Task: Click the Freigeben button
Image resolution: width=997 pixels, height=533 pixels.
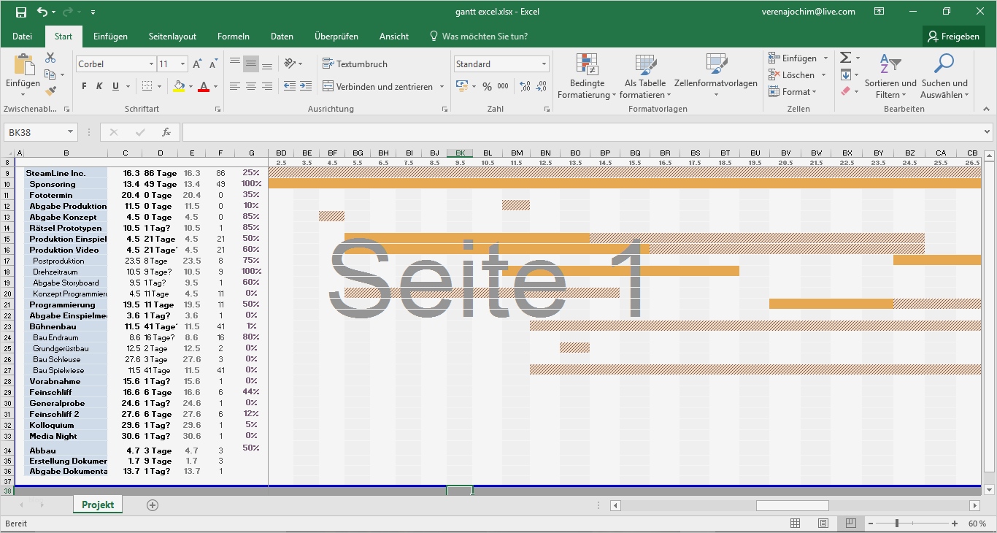Action: click(954, 36)
